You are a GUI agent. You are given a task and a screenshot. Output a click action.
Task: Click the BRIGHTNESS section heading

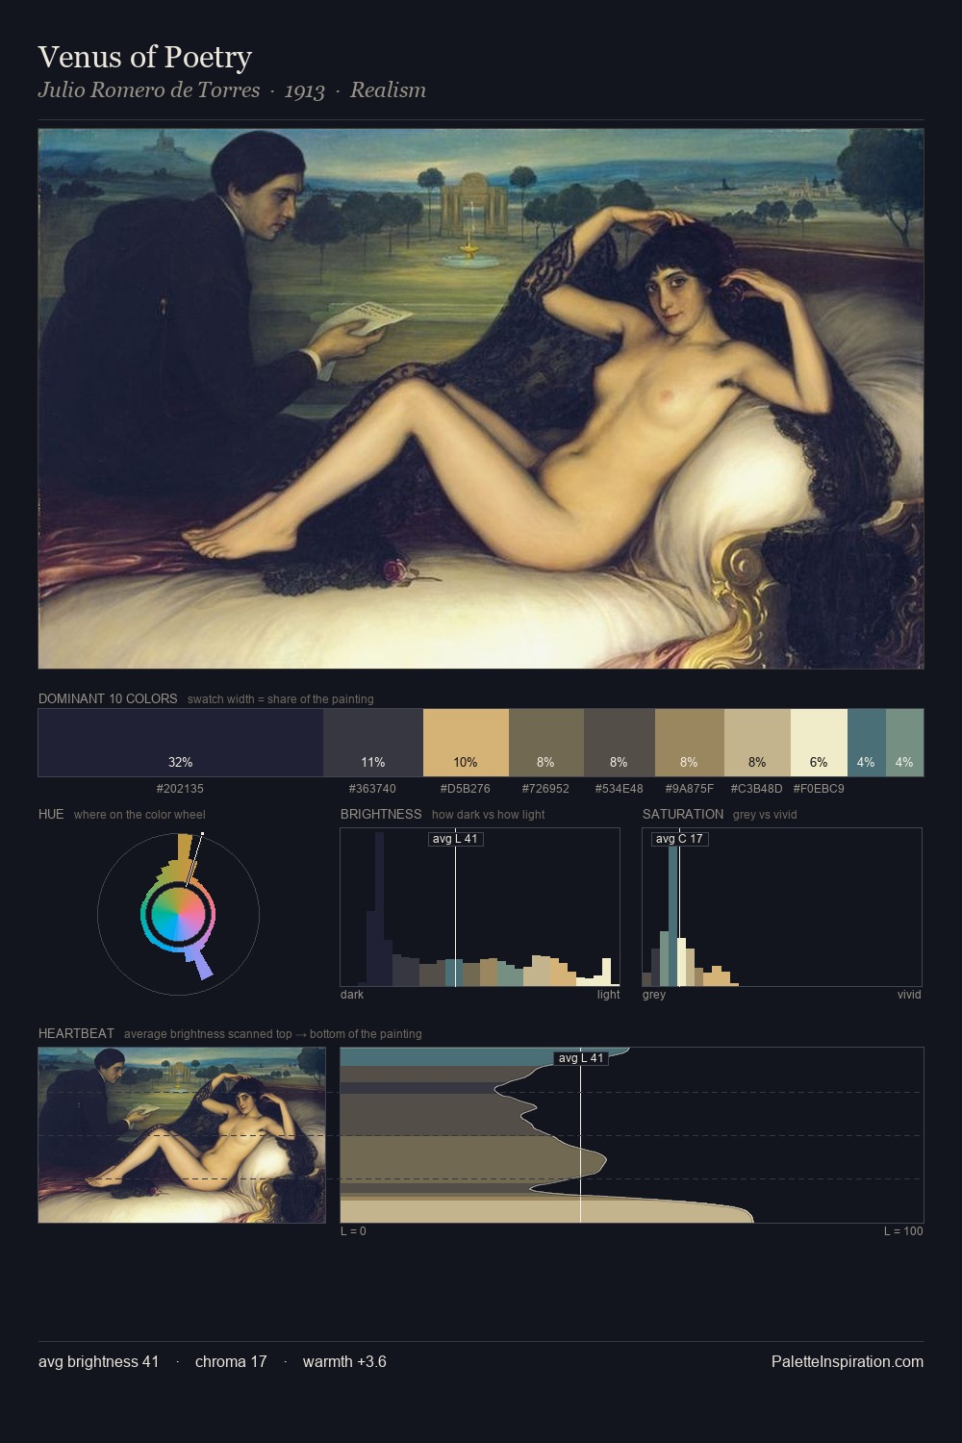[381, 814]
